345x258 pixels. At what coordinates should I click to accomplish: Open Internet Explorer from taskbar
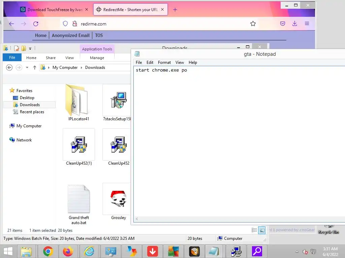coord(89,251)
